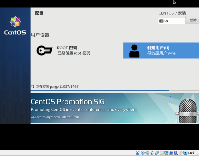Click the shared folders status icon
The width and height of the screenshot is (199, 156).
coord(161,153)
